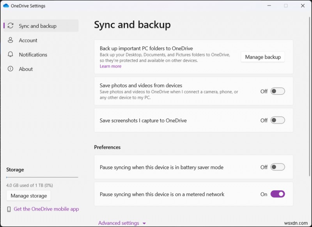
Task: Click the Account person icon
Action: [11, 40]
